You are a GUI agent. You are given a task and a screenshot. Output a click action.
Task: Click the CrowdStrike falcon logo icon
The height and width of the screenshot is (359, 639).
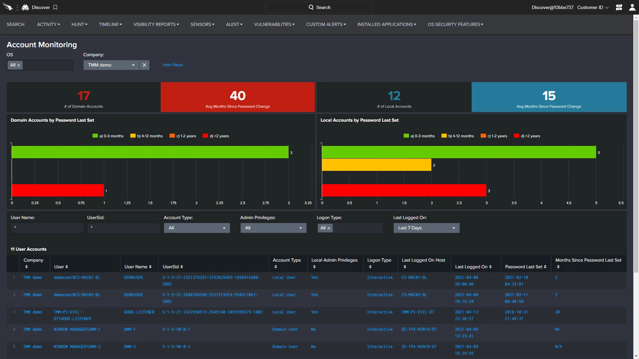coord(8,7)
